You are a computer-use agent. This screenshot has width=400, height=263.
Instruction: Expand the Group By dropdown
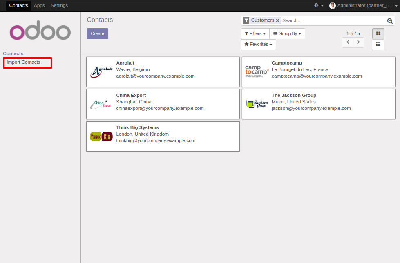click(x=287, y=34)
